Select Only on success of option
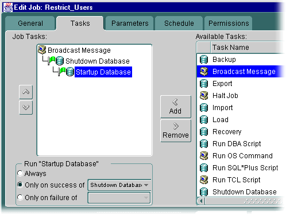Image resolution: width=286 pixels, height=215 pixels. tap(20, 185)
